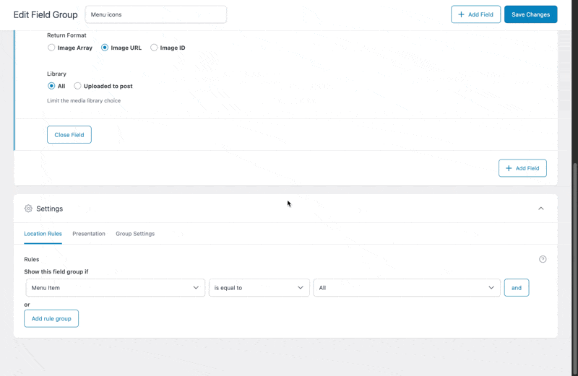
Task: Switch to the Presentation tab
Action: pyautogui.click(x=89, y=234)
